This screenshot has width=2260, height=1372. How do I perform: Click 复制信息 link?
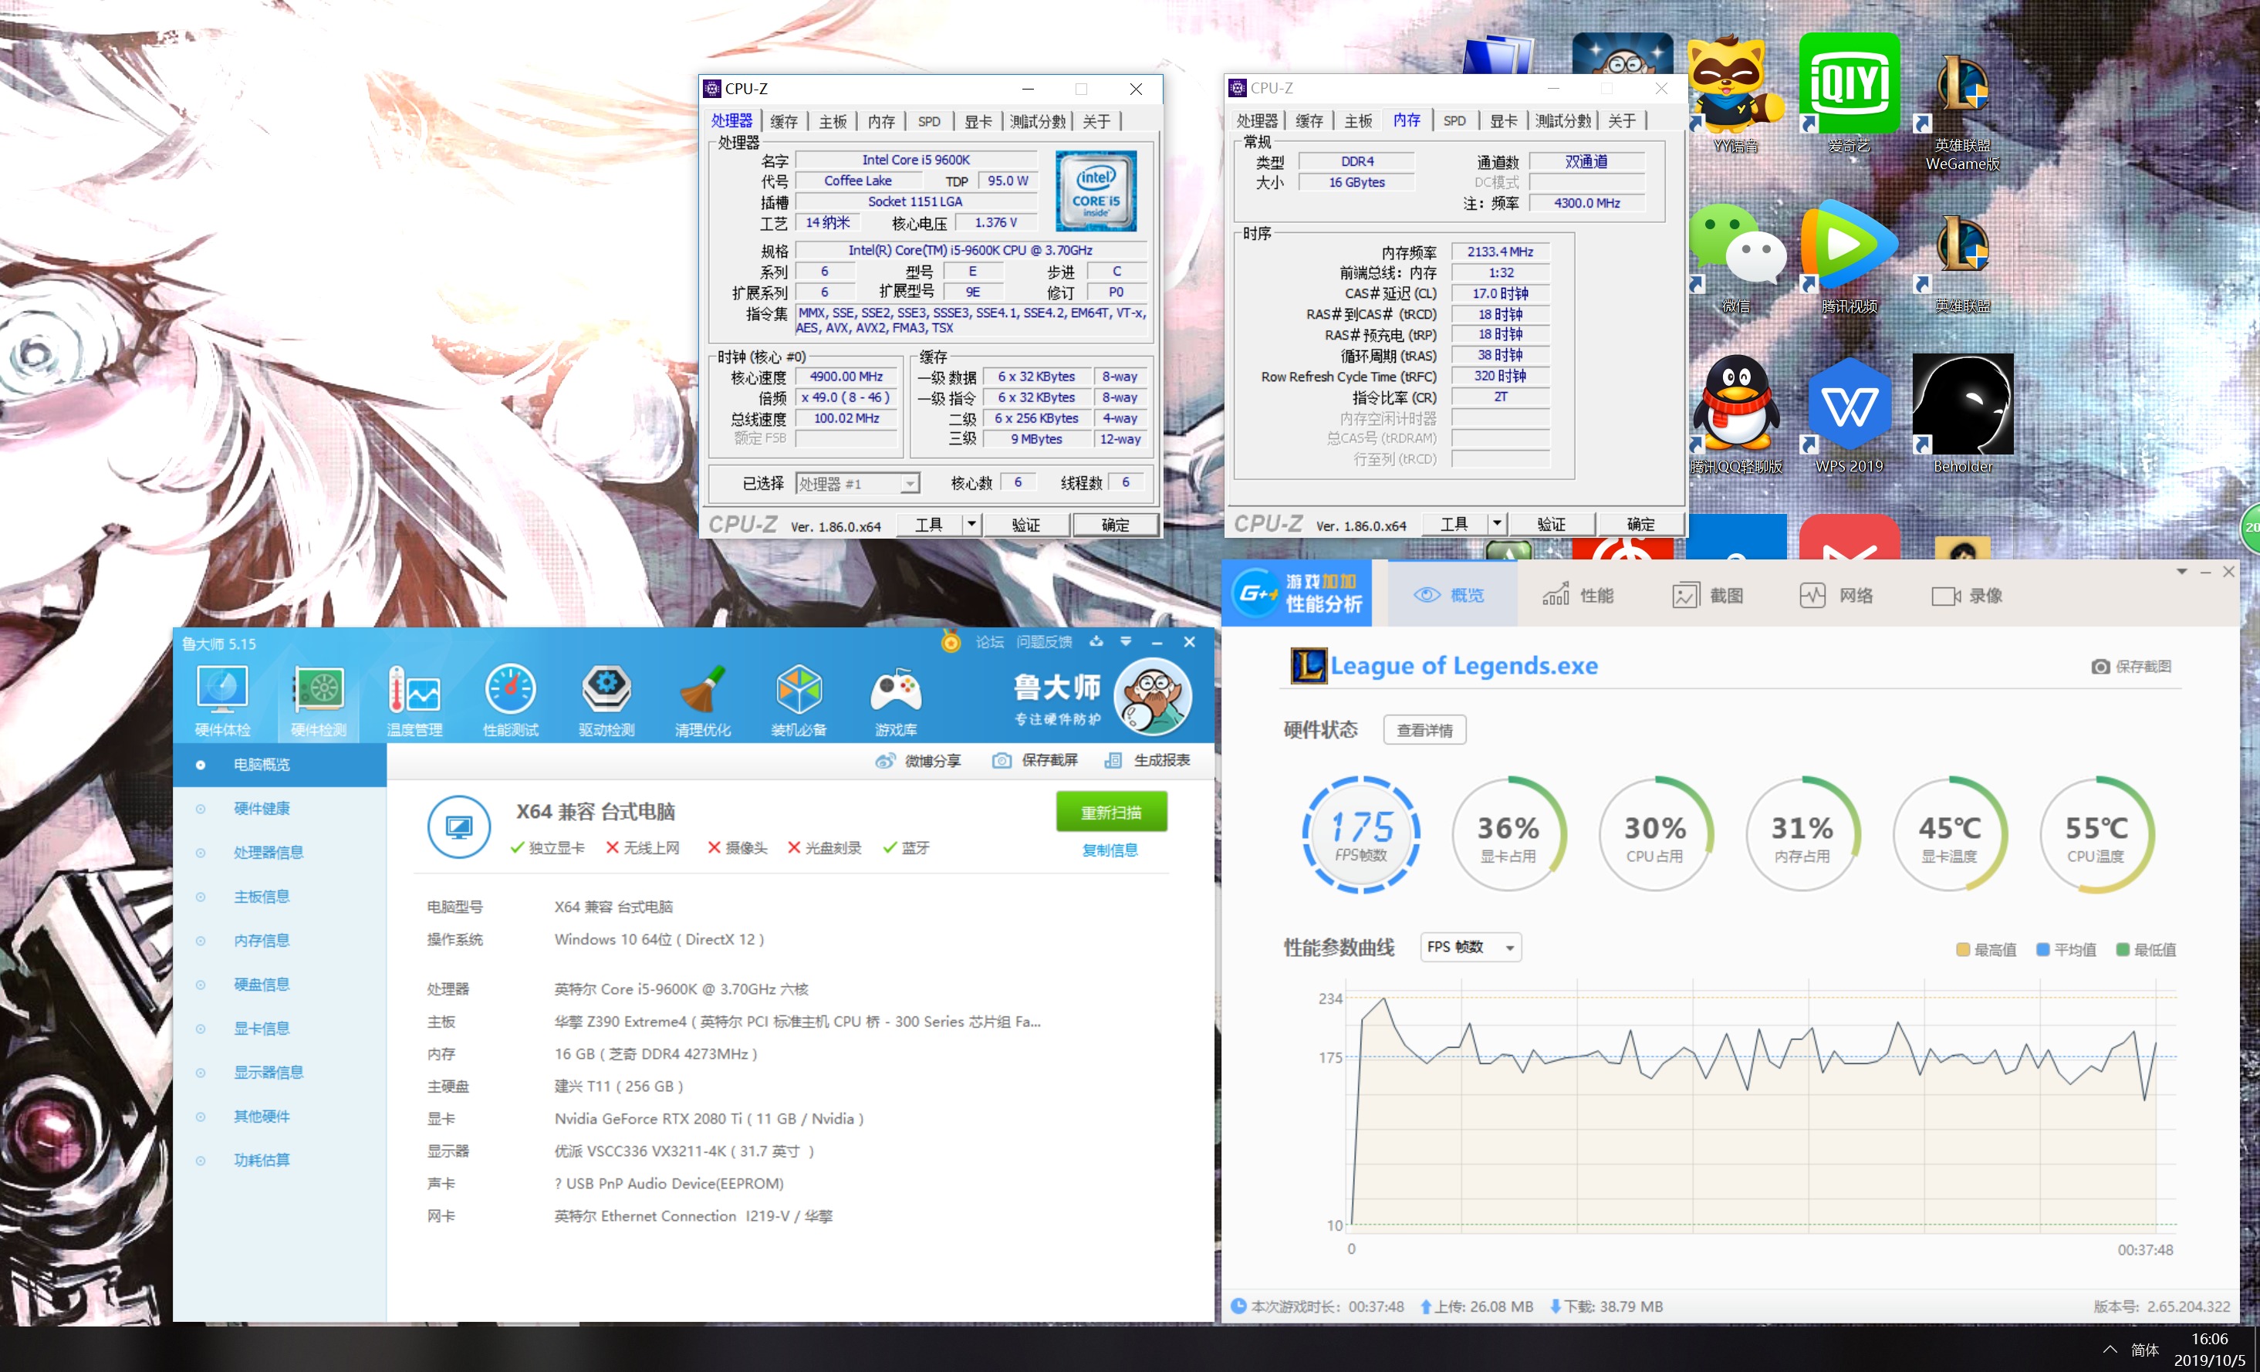(1110, 850)
